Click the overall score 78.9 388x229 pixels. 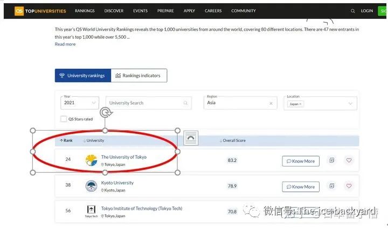(x=232, y=186)
